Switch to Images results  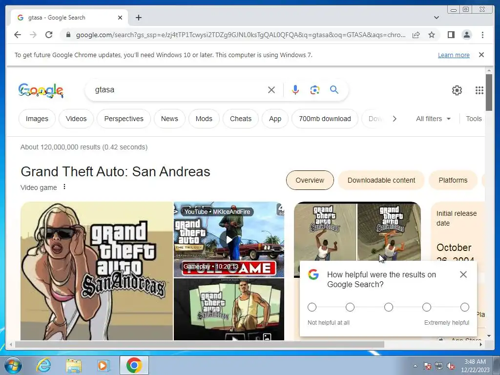(37, 119)
